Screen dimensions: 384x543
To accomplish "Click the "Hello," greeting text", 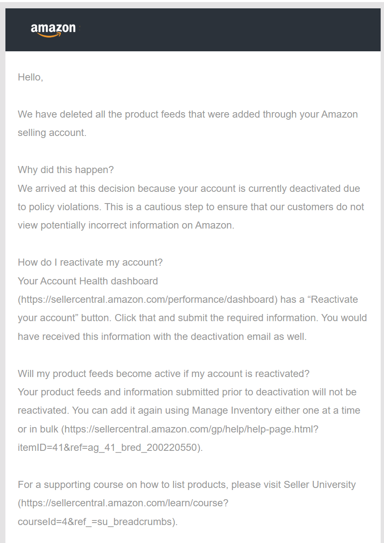I will click(x=30, y=77).
